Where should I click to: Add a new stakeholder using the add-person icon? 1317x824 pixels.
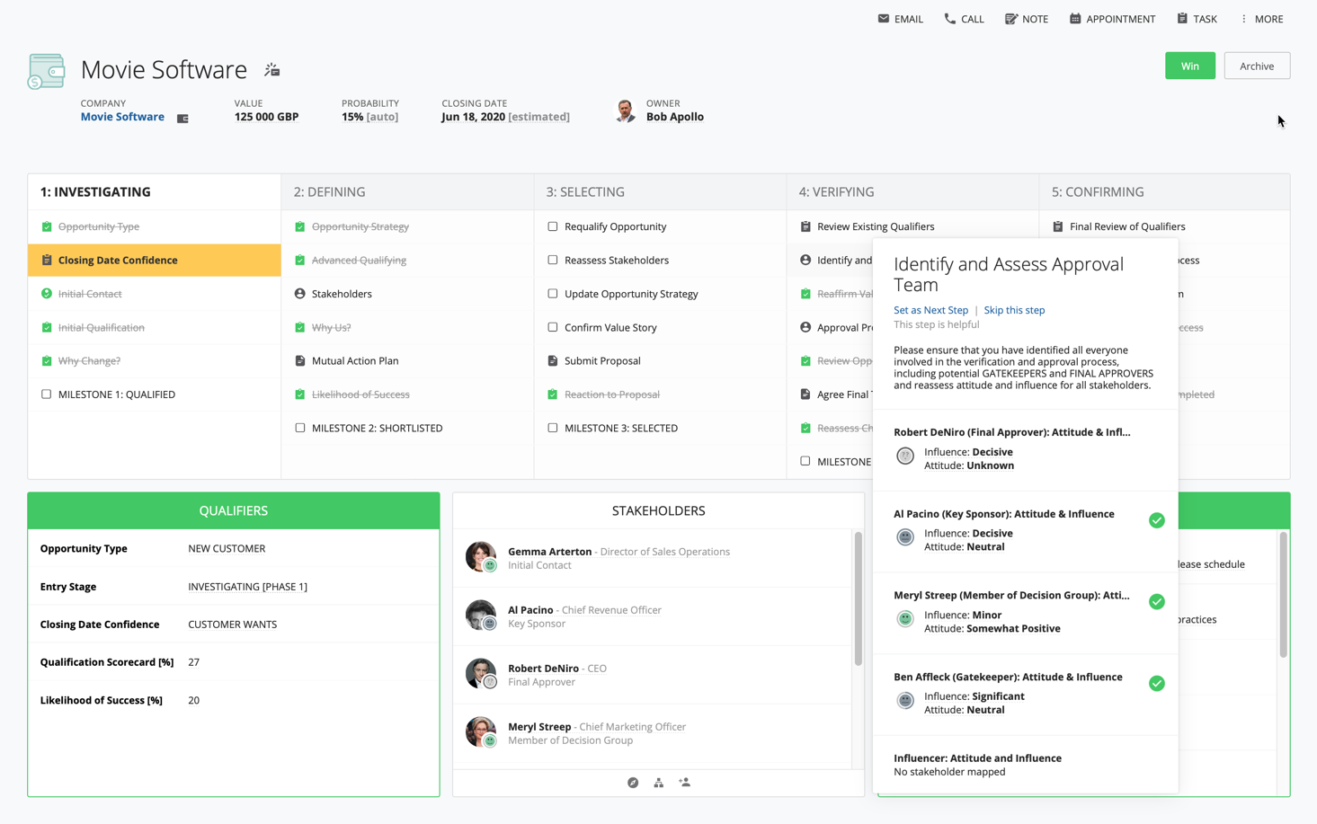684,782
